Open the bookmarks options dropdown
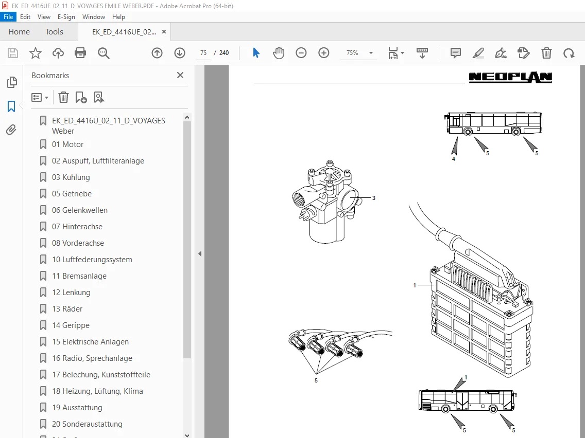The width and height of the screenshot is (585, 438). pyautogui.click(x=40, y=98)
